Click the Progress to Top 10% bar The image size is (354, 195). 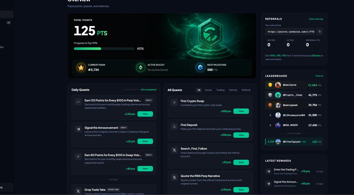(104, 49)
